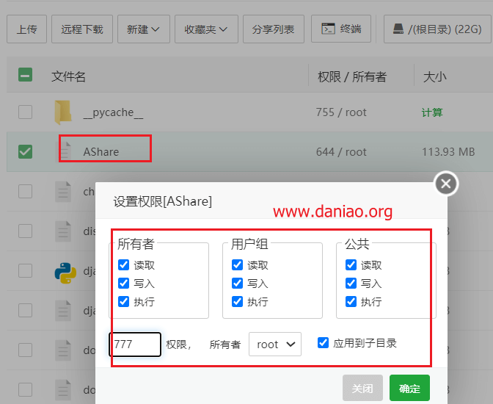Screen dimensions: 493x404
Task: Confirm with the green 确定 button
Action: 409,388
